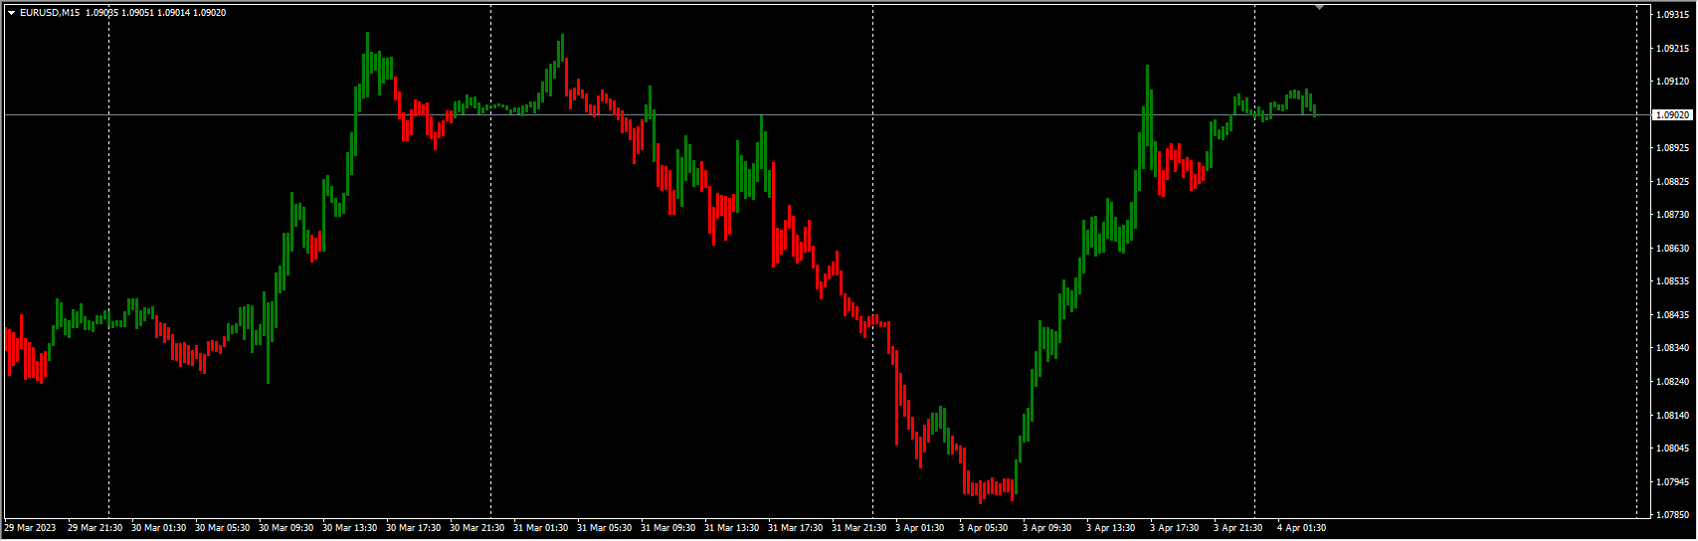Click the 29 Mar 21:30 time label
The width and height of the screenshot is (1698, 541).
[x=94, y=528]
